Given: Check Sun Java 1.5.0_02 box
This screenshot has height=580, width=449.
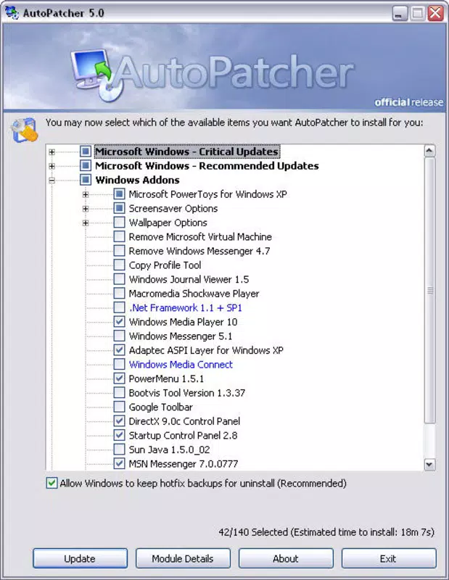Looking at the screenshot, I should [x=119, y=449].
